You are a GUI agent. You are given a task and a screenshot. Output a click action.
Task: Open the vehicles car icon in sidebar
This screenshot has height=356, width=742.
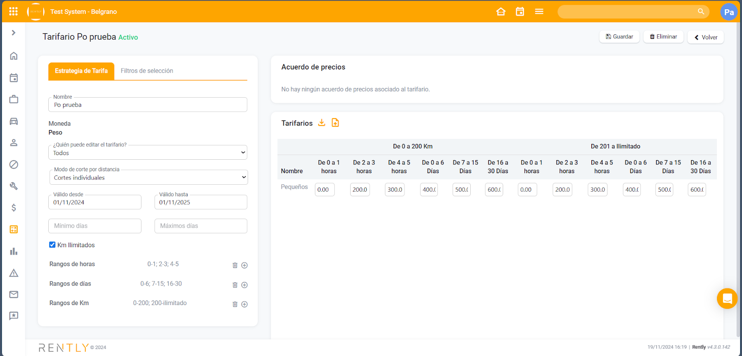[14, 121]
